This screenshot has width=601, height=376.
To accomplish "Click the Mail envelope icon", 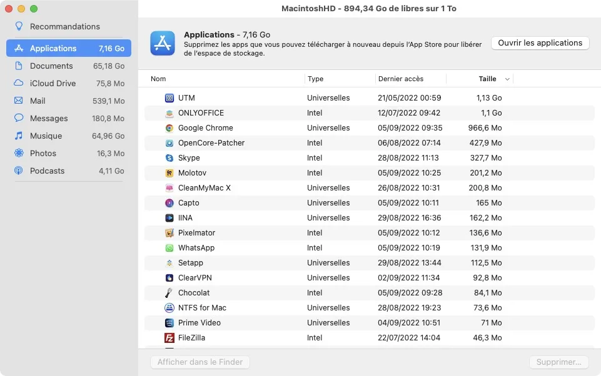I will (x=18, y=101).
